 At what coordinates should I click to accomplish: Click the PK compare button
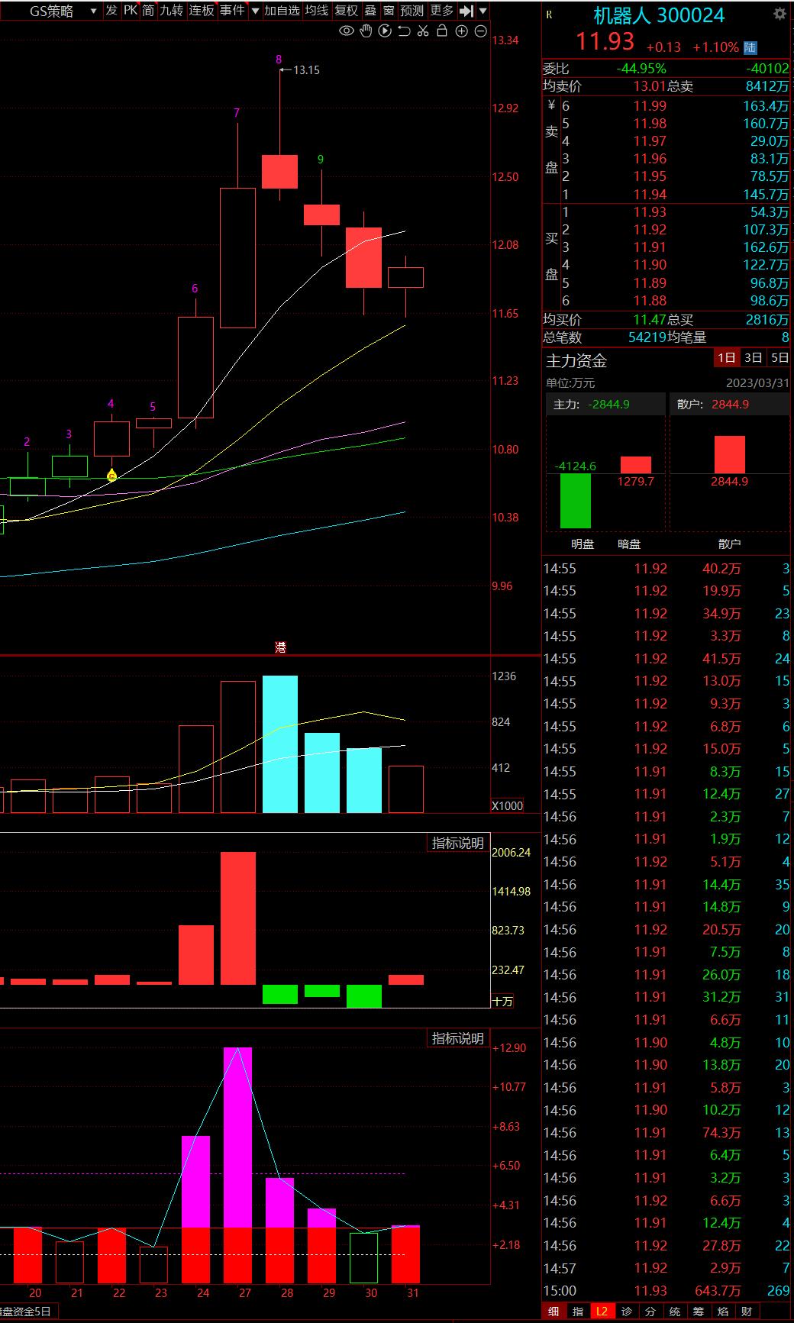(131, 11)
